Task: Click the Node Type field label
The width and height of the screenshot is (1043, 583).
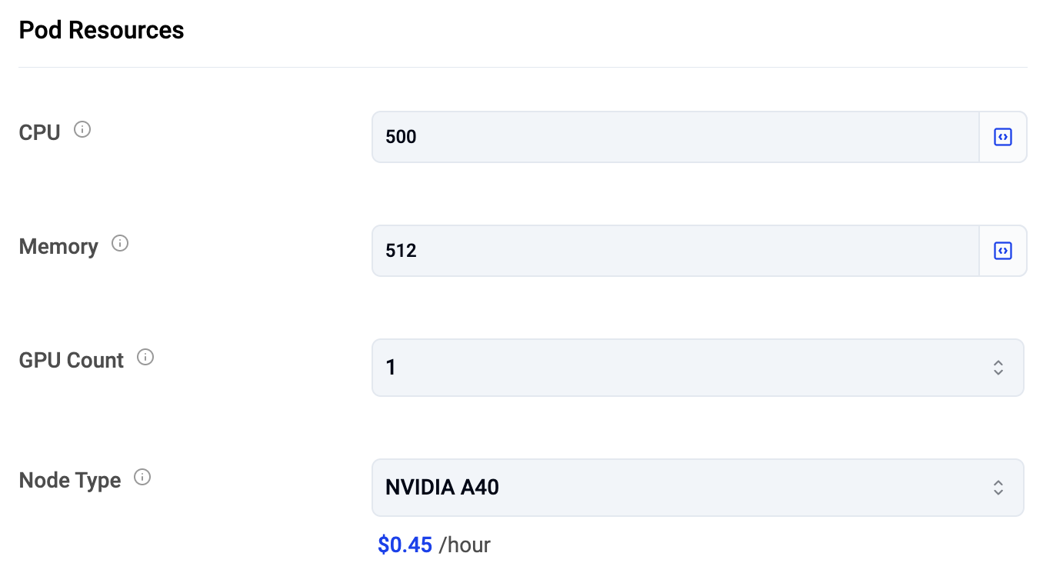Action: 70,480
